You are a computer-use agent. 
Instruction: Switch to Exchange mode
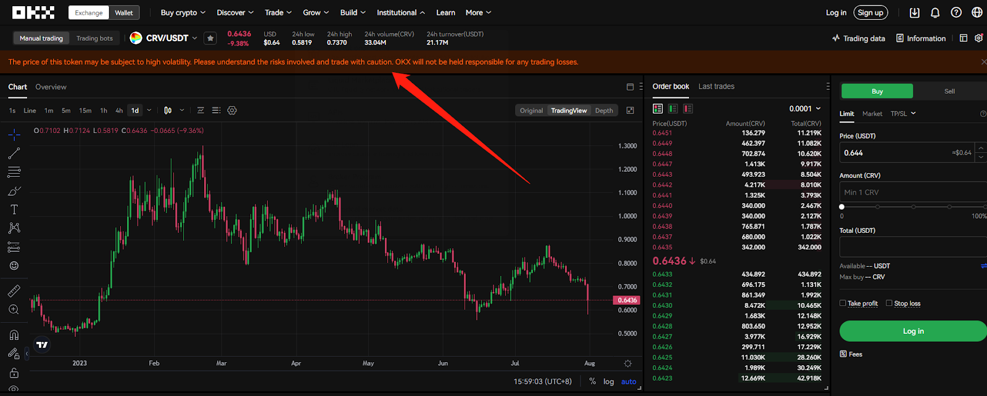89,12
